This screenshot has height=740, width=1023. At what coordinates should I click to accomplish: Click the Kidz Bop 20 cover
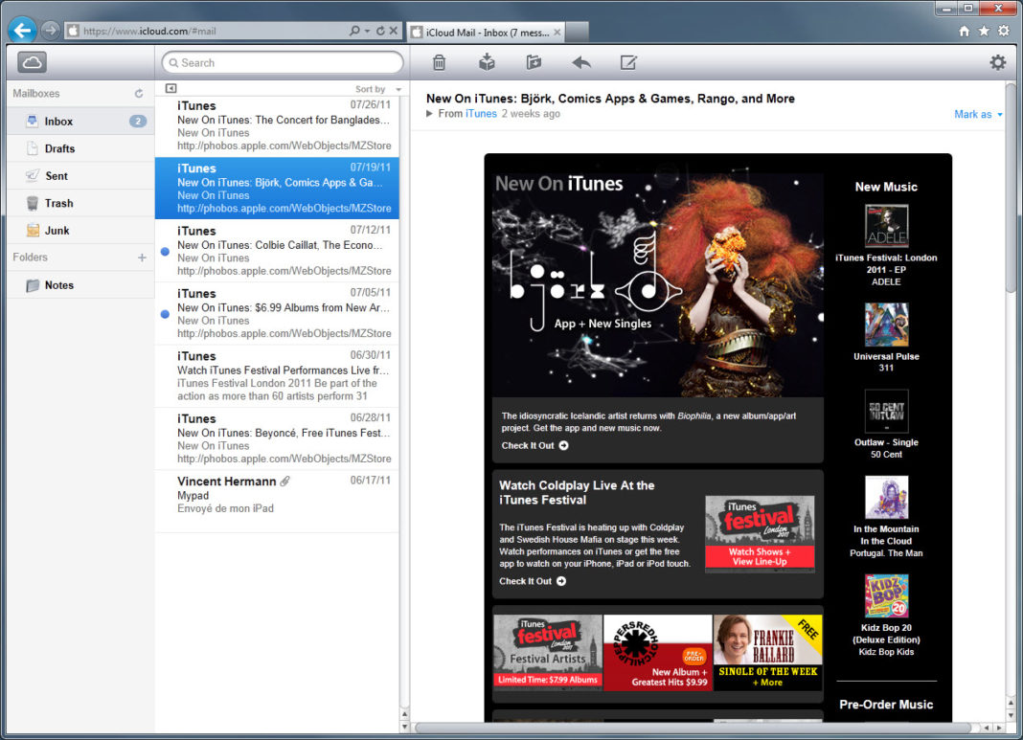pyautogui.click(x=886, y=595)
